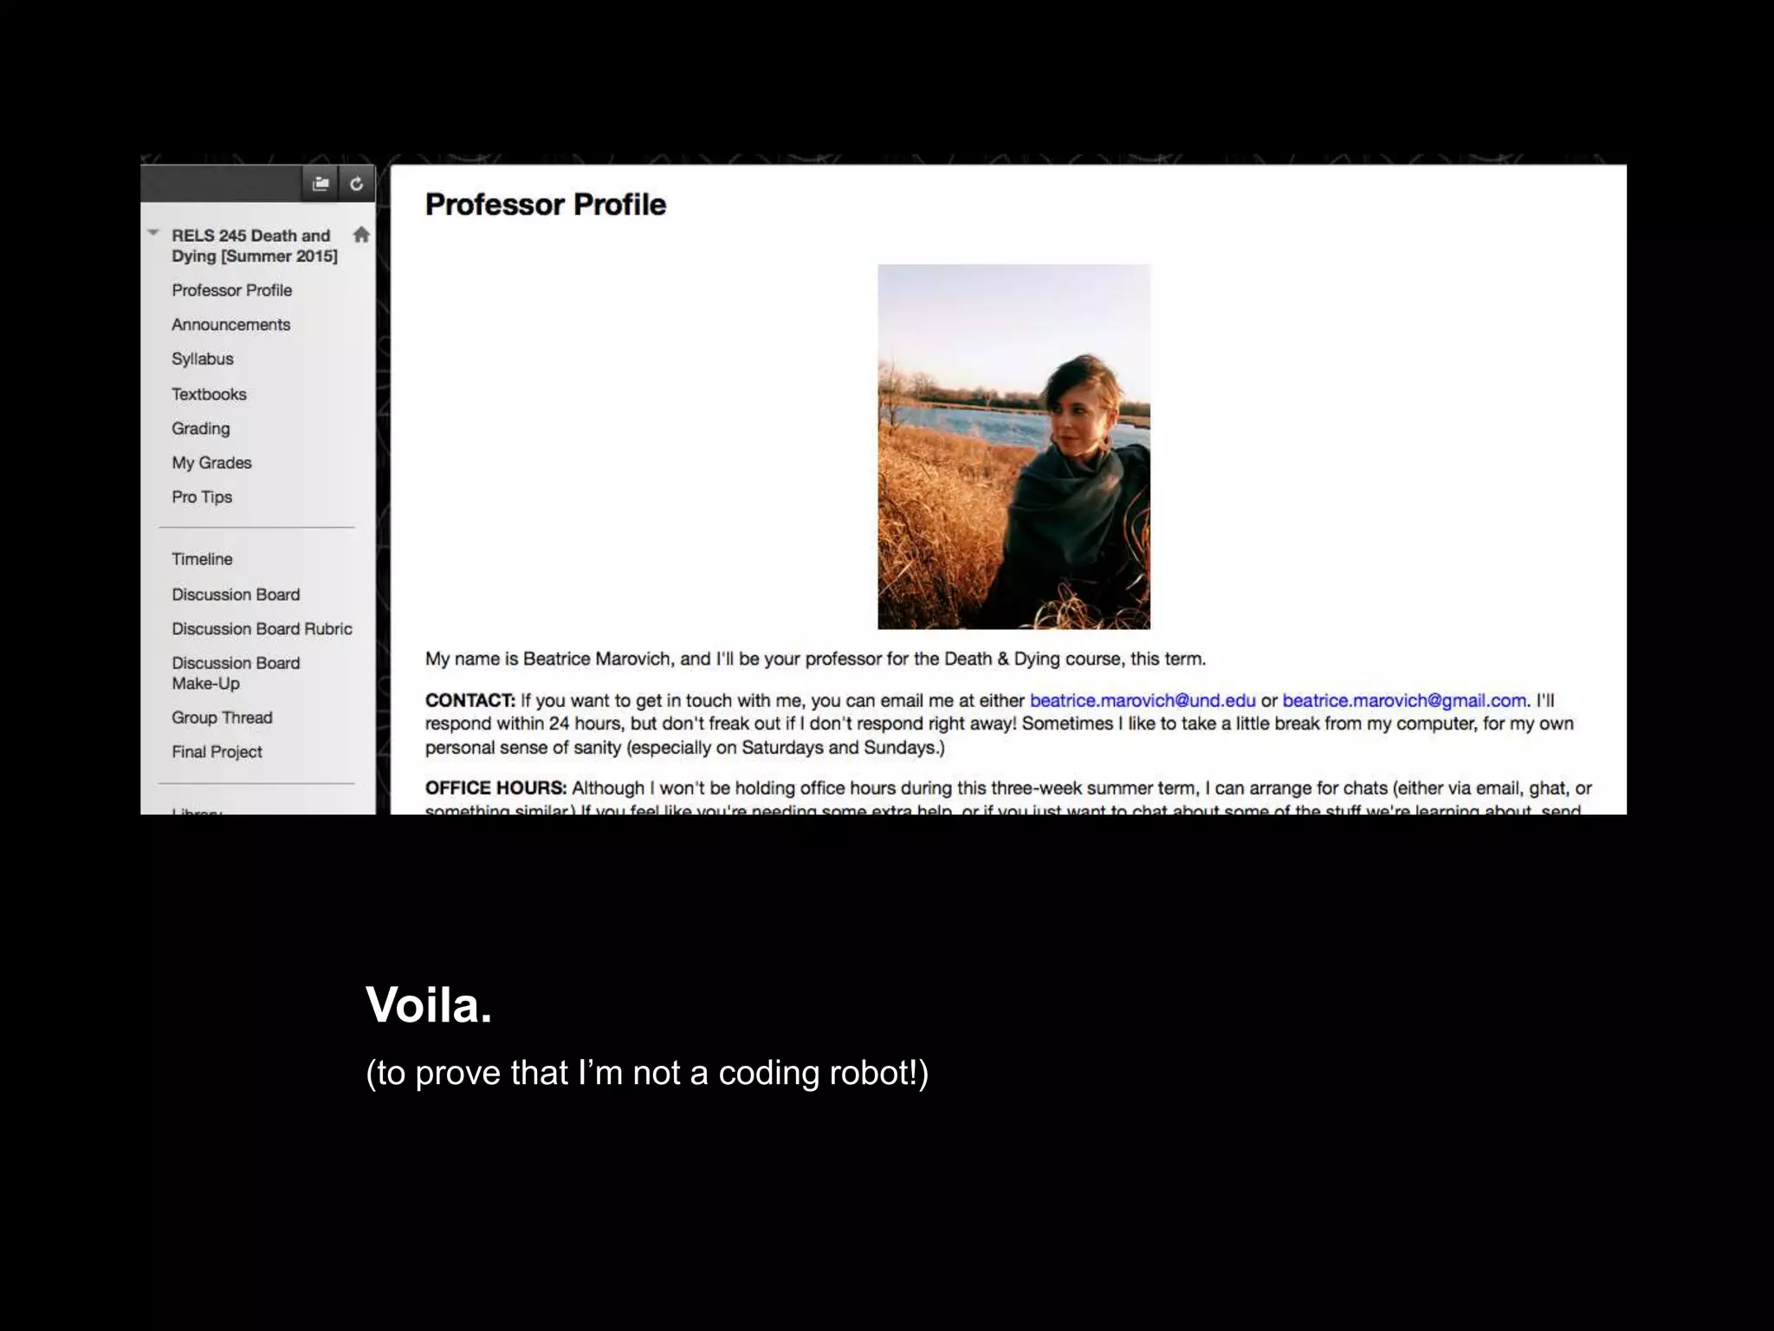Open the course folder view icon
The width and height of the screenshot is (1774, 1331).
tap(320, 184)
